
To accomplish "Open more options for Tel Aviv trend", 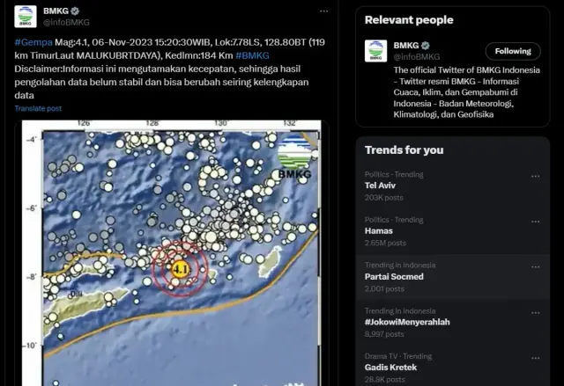I will pos(535,176).
